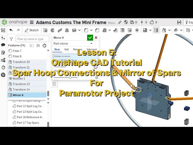Click the filter funnel icon
This screenshot has height=145, width=193.
[x=11, y=39]
